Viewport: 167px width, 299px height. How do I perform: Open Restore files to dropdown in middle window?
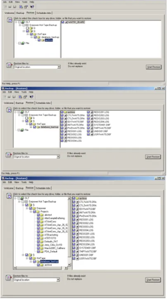(58, 157)
